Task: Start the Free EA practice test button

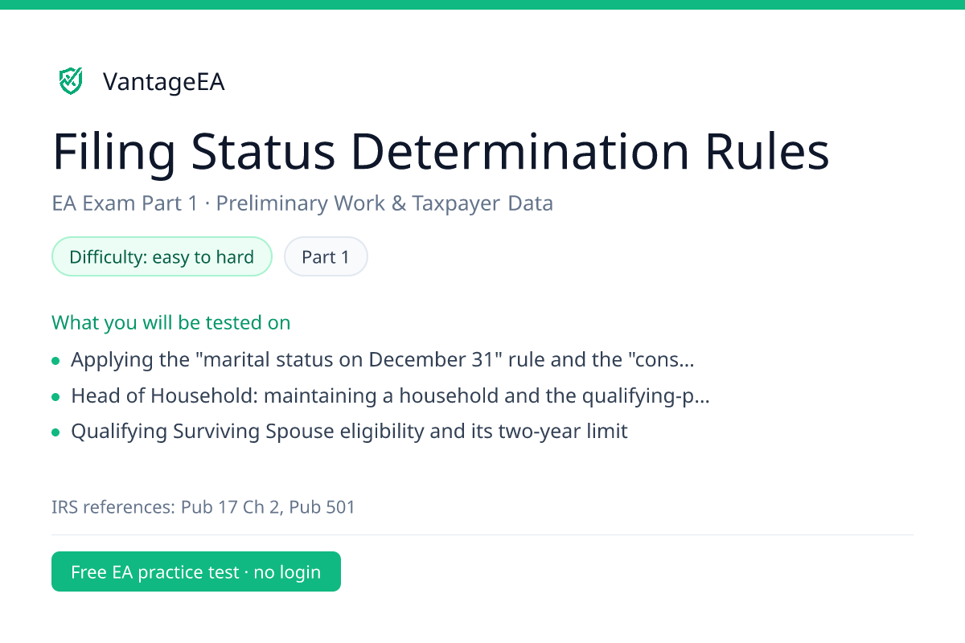Action: click(196, 571)
